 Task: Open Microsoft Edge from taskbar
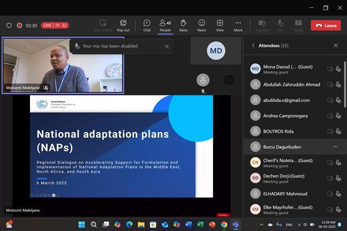click(129, 224)
